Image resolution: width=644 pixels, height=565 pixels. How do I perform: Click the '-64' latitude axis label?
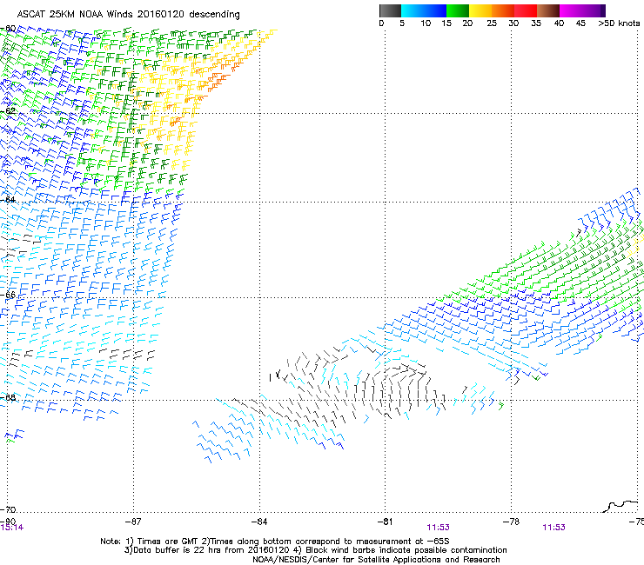8,199
